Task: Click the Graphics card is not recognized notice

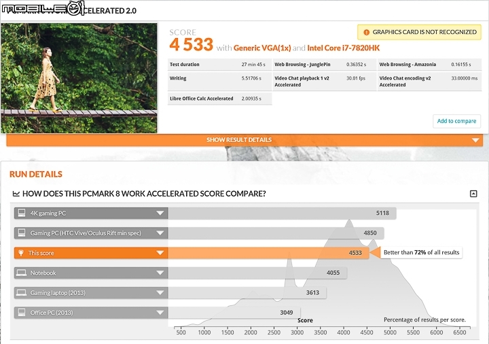Action: tap(419, 32)
